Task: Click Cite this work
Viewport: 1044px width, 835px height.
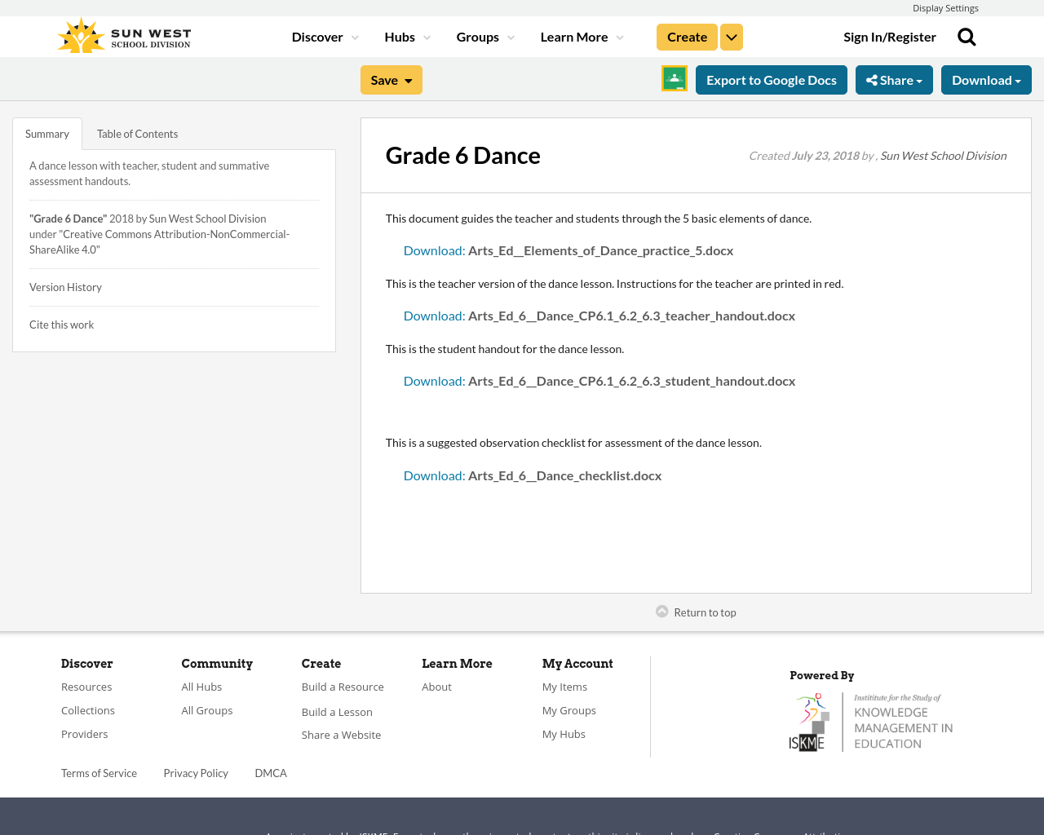Action: click(61, 324)
